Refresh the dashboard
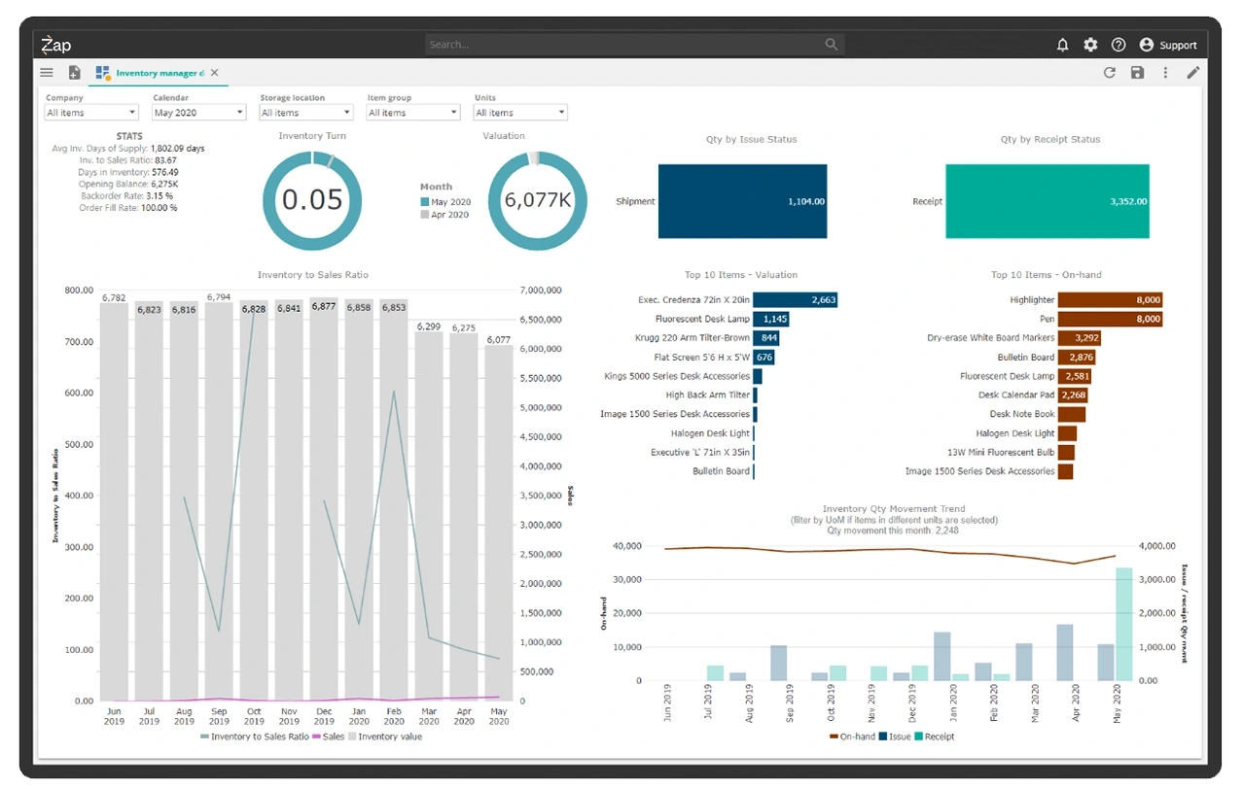Screen dimensions: 1243x789 (1109, 73)
